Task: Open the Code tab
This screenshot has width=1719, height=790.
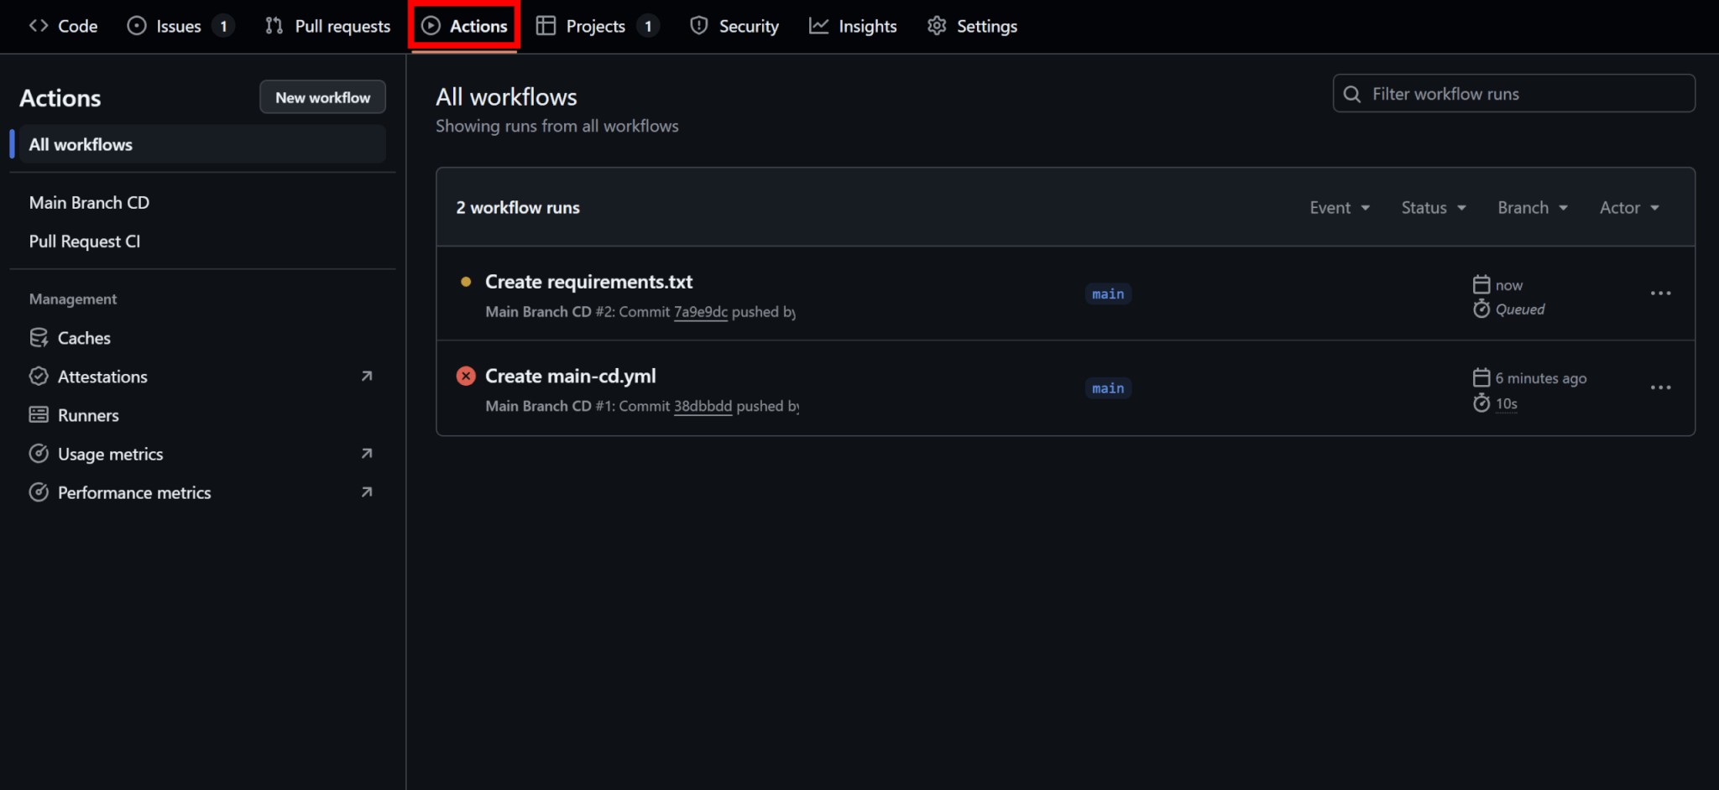Action: click(63, 26)
